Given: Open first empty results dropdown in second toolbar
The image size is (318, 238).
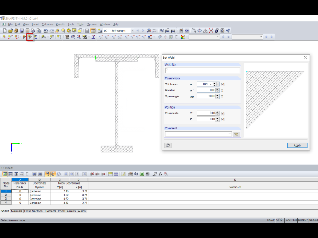Looking at the screenshot, I should click(x=218, y=37).
